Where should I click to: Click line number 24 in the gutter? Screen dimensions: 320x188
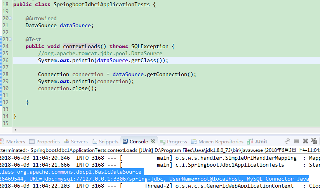coord(5,46)
